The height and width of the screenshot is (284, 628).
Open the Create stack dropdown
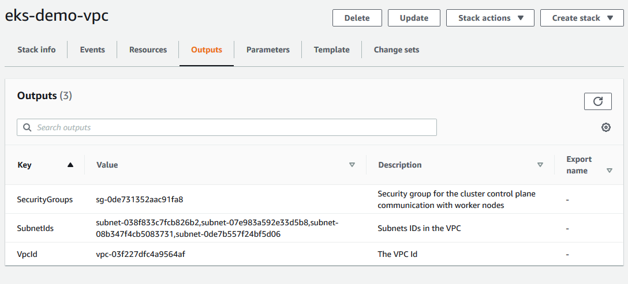tap(582, 18)
